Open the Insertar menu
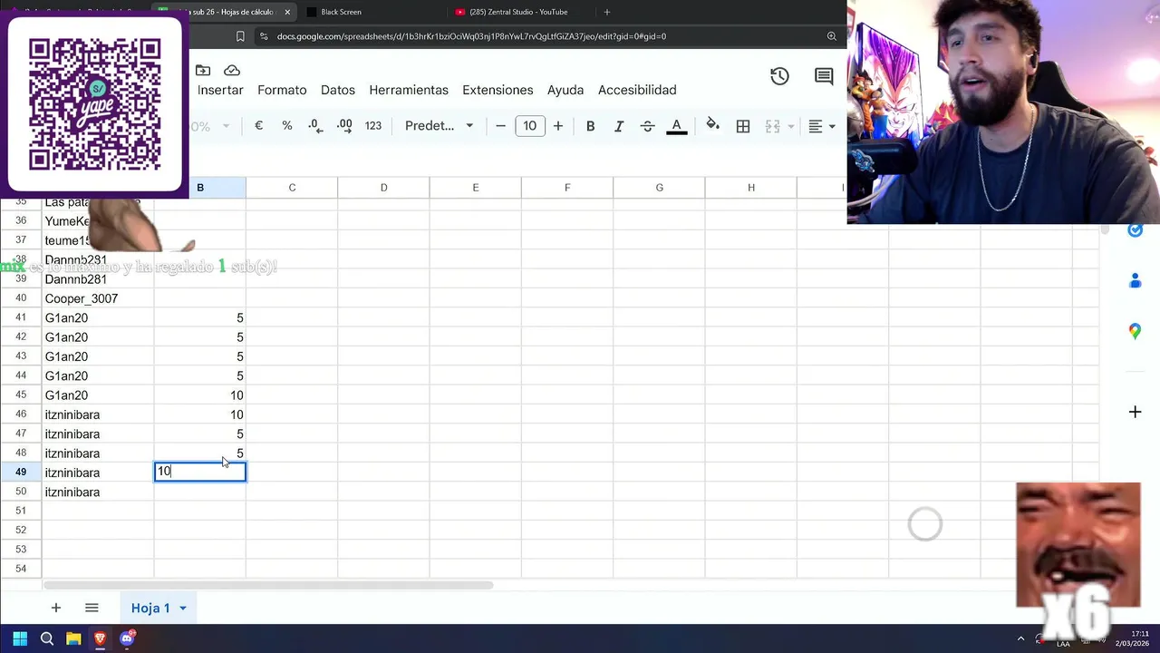 (220, 90)
